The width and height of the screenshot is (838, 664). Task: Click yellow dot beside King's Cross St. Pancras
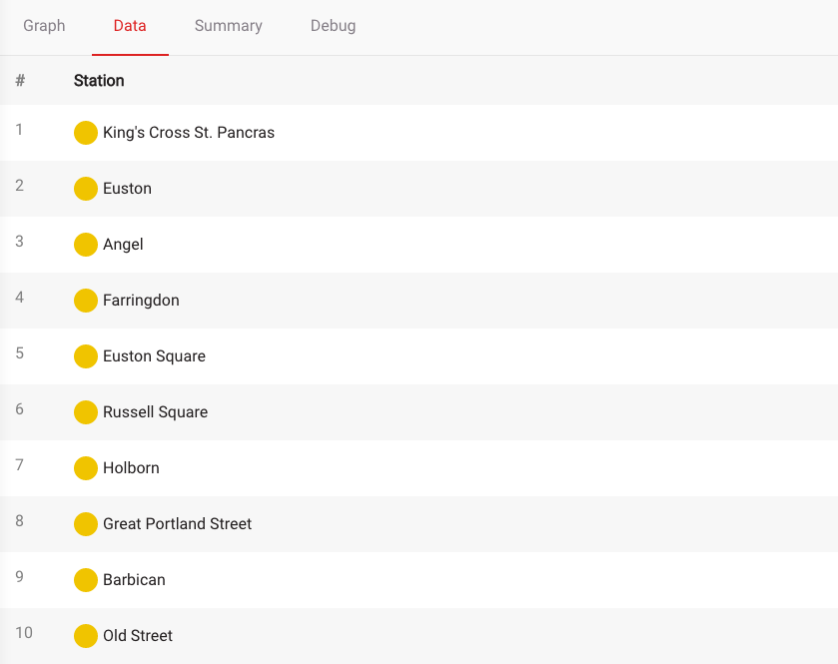[86, 133]
